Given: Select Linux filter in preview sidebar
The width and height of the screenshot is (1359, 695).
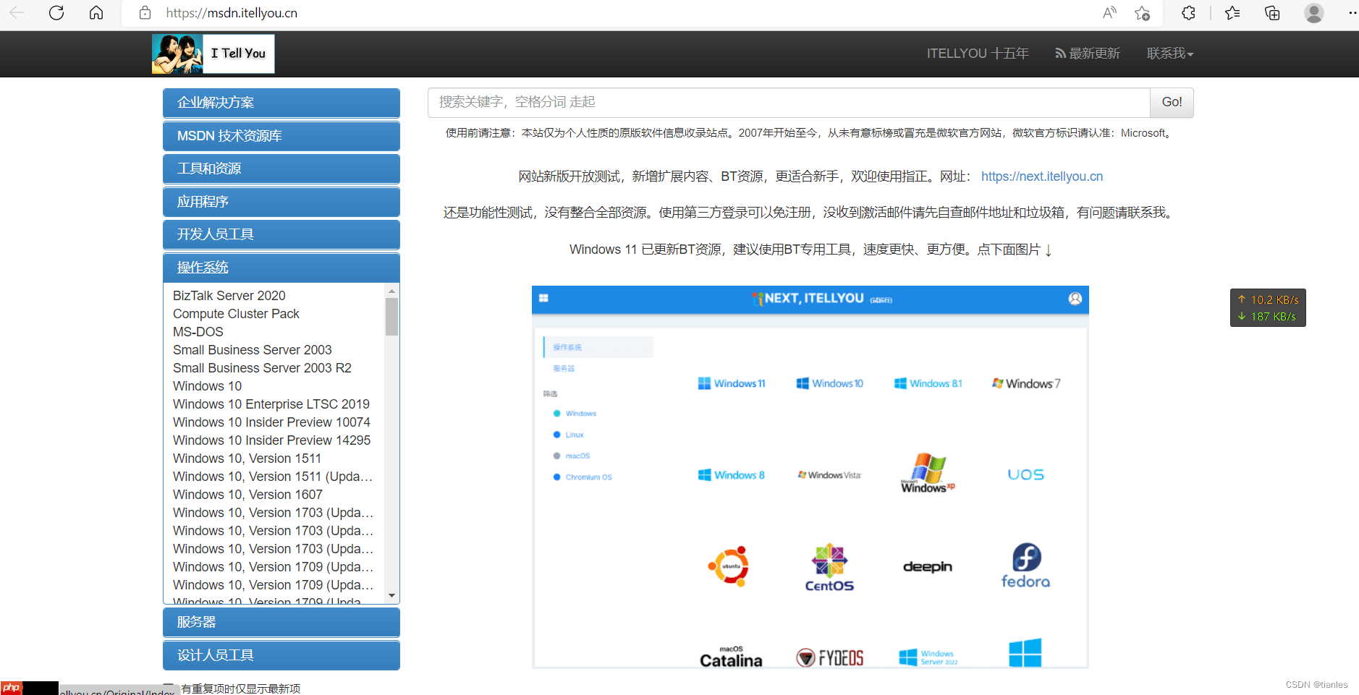Looking at the screenshot, I should (569, 435).
